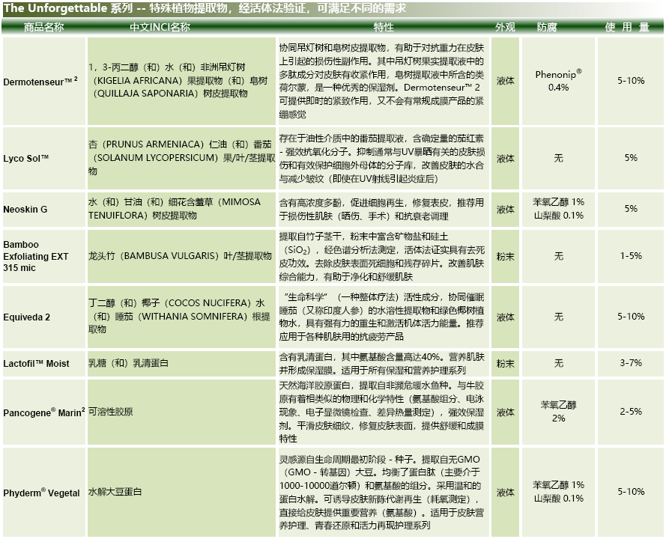
Task: Click the preservative cell in the Phyderm Vegetal row
Action: click(x=559, y=492)
